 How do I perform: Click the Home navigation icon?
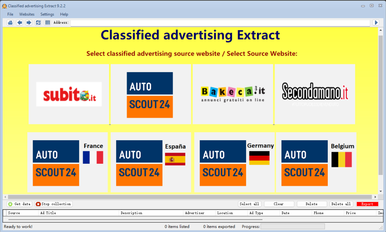point(10,23)
